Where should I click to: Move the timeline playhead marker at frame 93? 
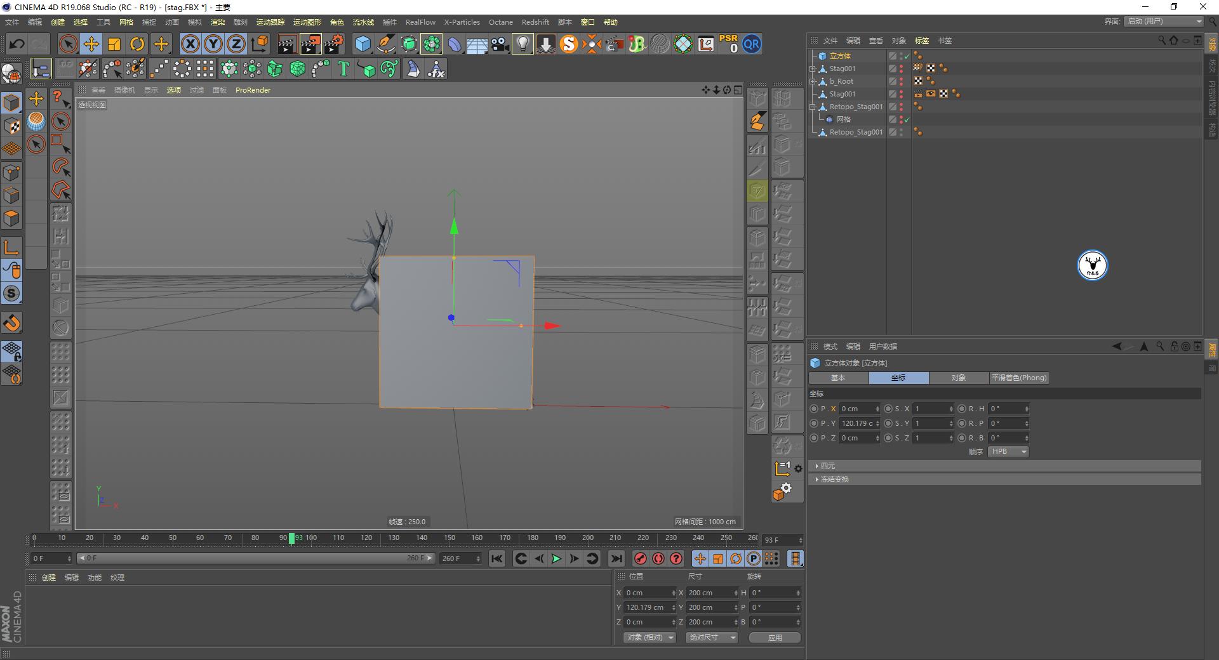click(x=291, y=538)
